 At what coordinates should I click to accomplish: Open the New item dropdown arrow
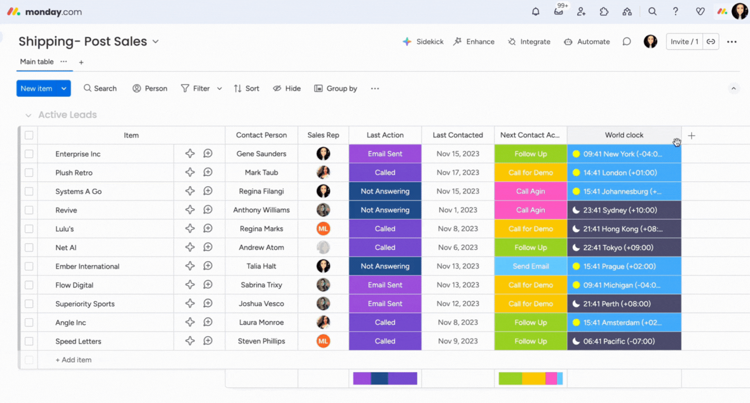[64, 89]
